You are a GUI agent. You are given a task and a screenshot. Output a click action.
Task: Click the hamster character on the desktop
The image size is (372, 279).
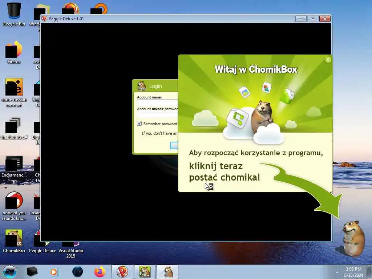click(353, 238)
